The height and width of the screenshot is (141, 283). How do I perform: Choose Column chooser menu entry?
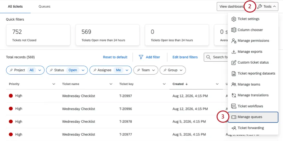[x=253, y=30]
